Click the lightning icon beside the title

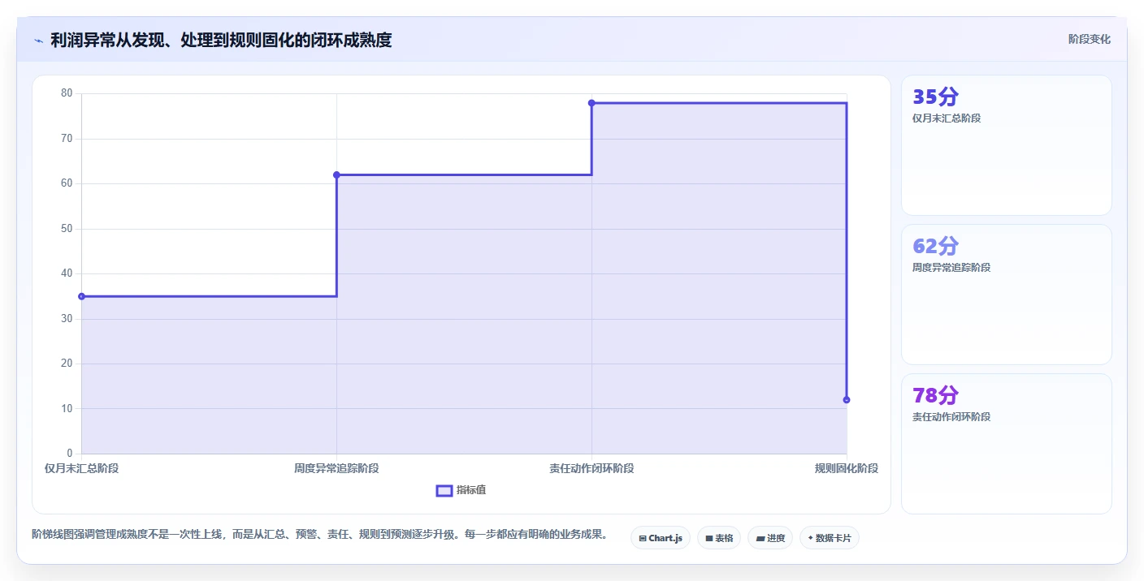coord(38,41)
